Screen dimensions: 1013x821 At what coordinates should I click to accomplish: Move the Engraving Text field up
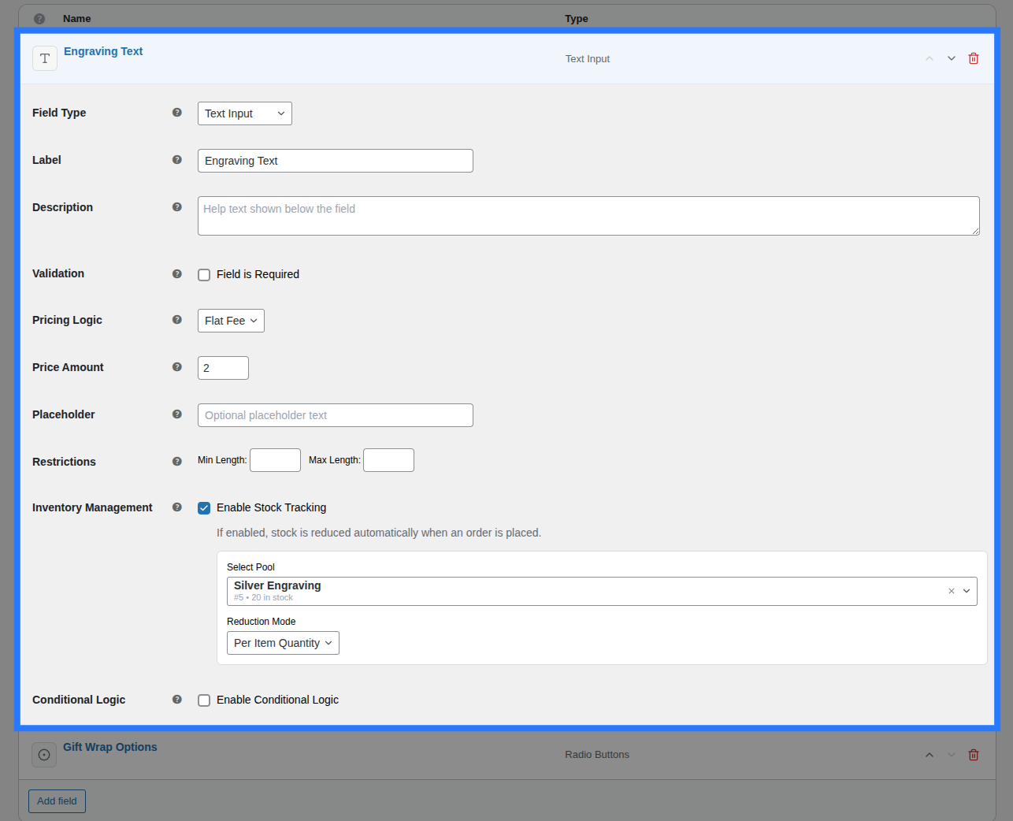click(930, 58)
